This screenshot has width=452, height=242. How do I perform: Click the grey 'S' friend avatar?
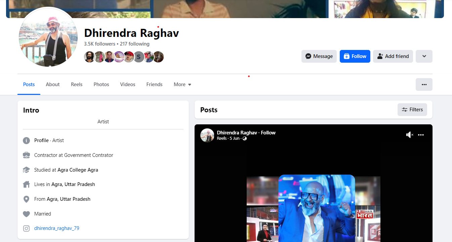pos(138,57)
